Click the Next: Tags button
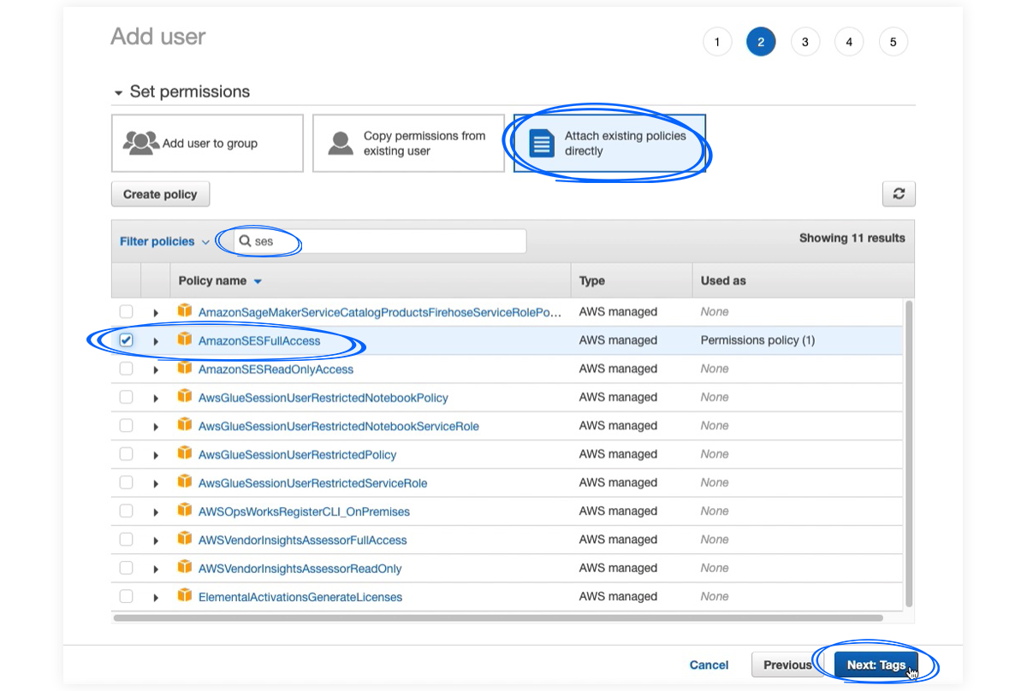The image size is (1027, 691). click(876, 664)
